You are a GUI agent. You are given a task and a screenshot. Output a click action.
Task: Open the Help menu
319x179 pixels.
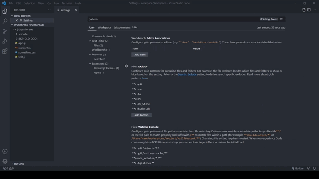78,3
